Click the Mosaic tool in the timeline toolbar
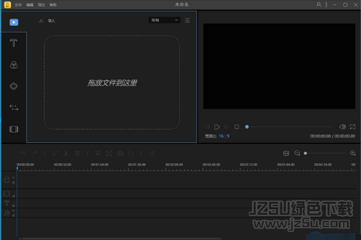Image resolution: width=361 pixels, height=240 pixels. pyautogui.click(x=120, y=153)
